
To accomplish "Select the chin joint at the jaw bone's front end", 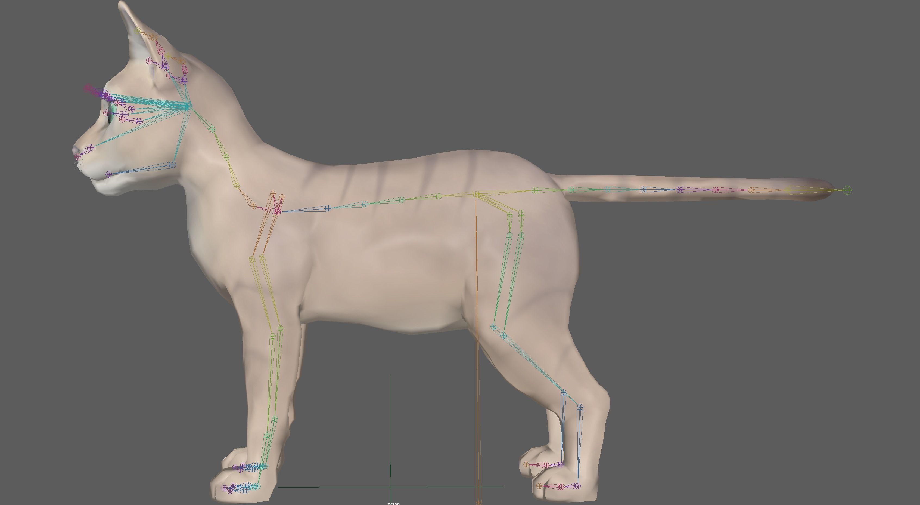I will click(x=109, y=174).
